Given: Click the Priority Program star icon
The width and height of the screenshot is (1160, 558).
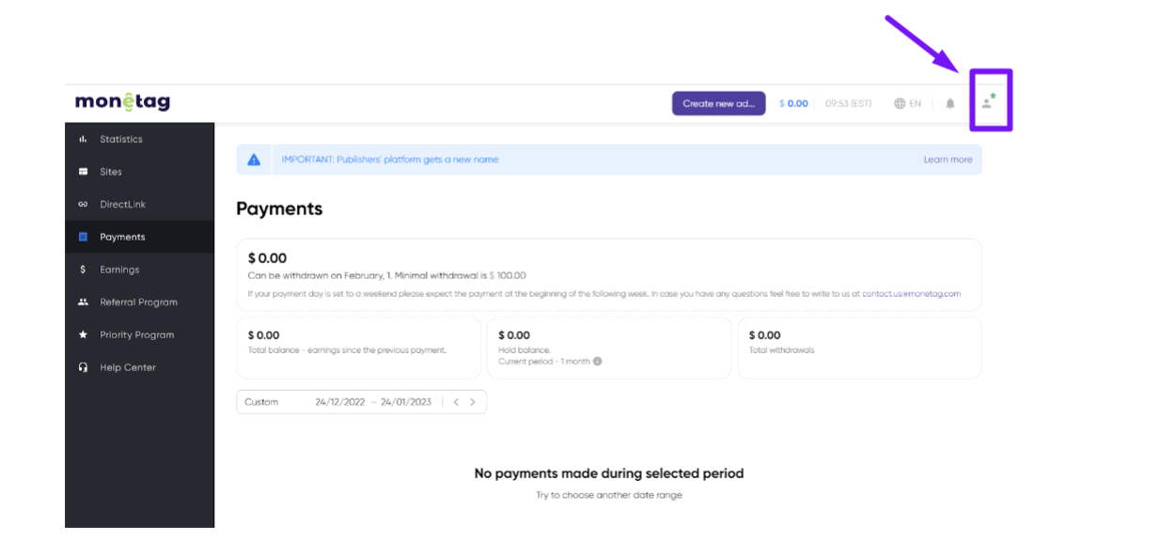Looking at the screenshot, I should [83, 334].
